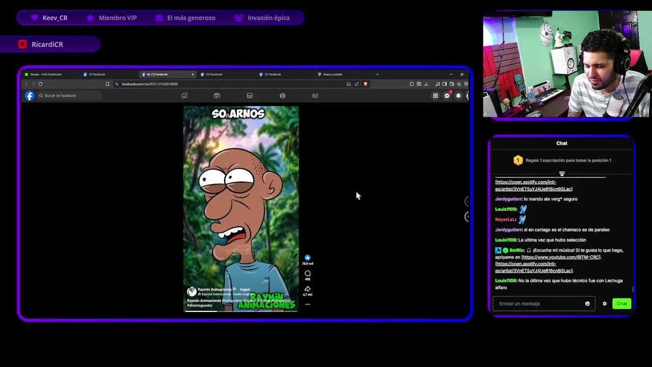Click the #alvarezguedes hashtag
Screen dimensions: 652x367
pos(200,305)
